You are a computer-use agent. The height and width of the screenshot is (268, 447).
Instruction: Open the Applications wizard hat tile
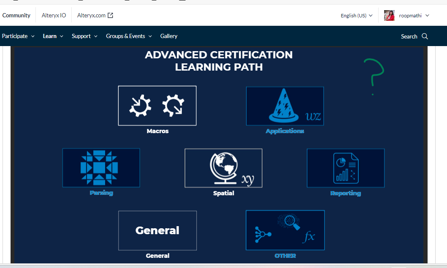click(x=285, y=106)
